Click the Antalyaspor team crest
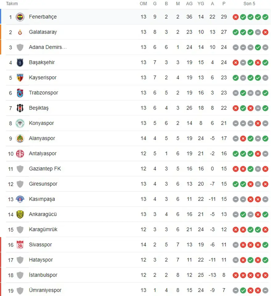The width and height of the screenshot is (271, 296). [20, 154]
